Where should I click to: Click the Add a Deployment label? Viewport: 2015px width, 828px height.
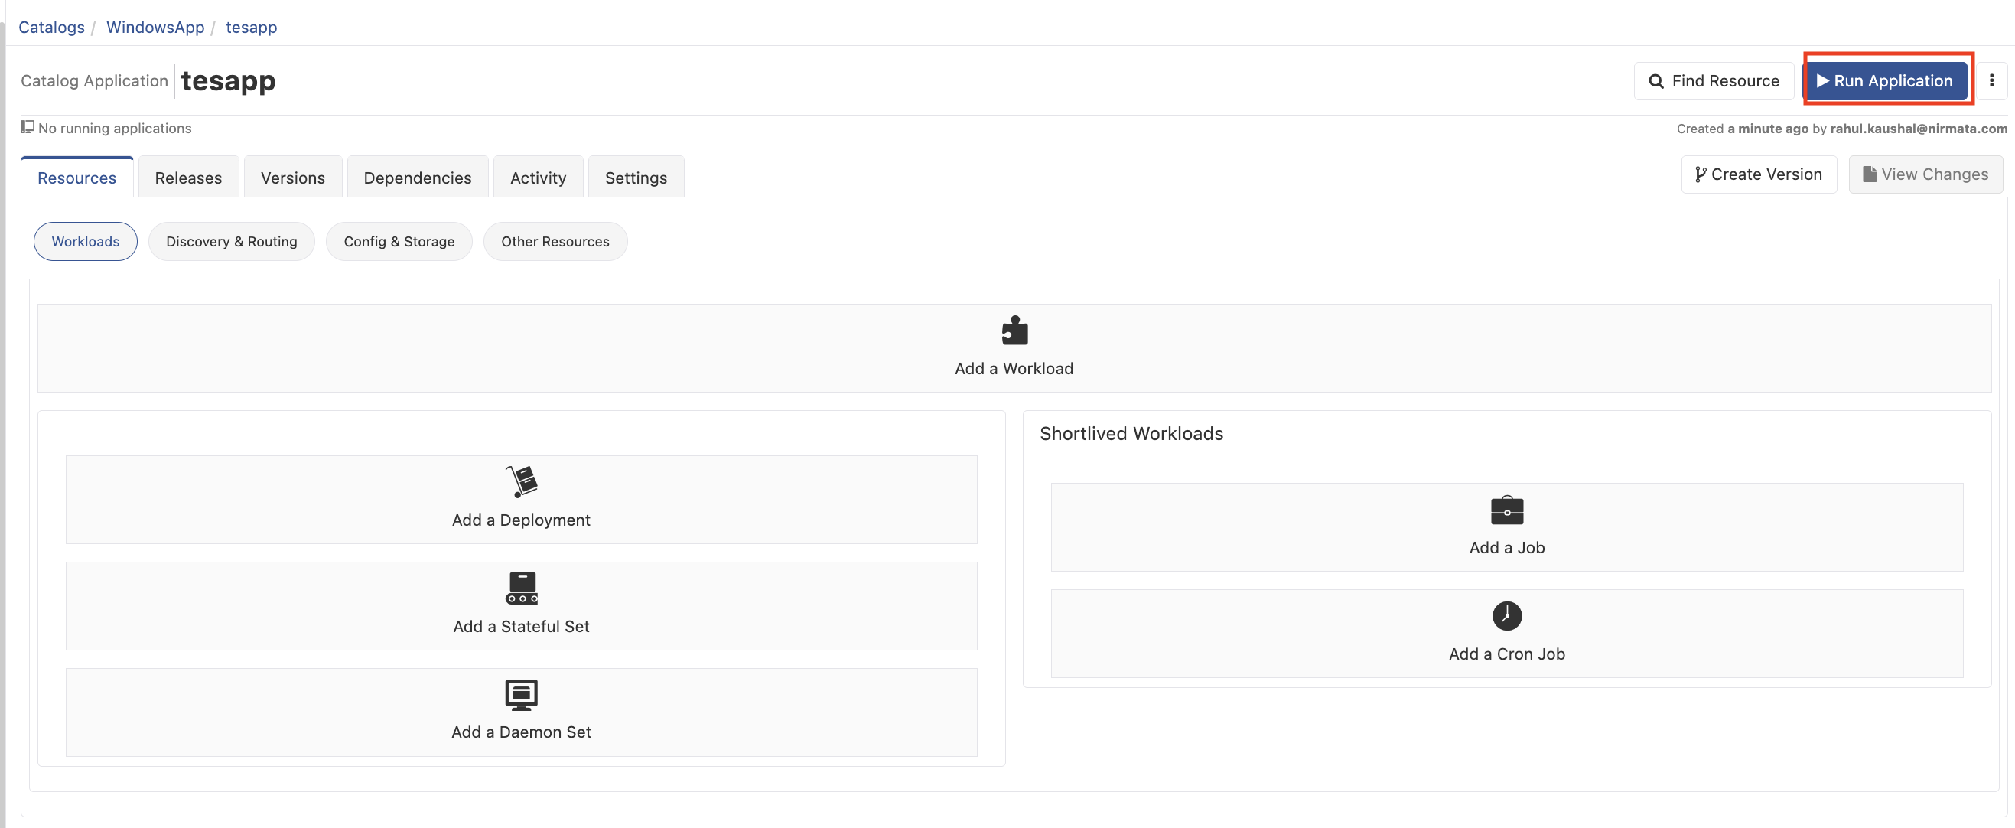[521, 520]
